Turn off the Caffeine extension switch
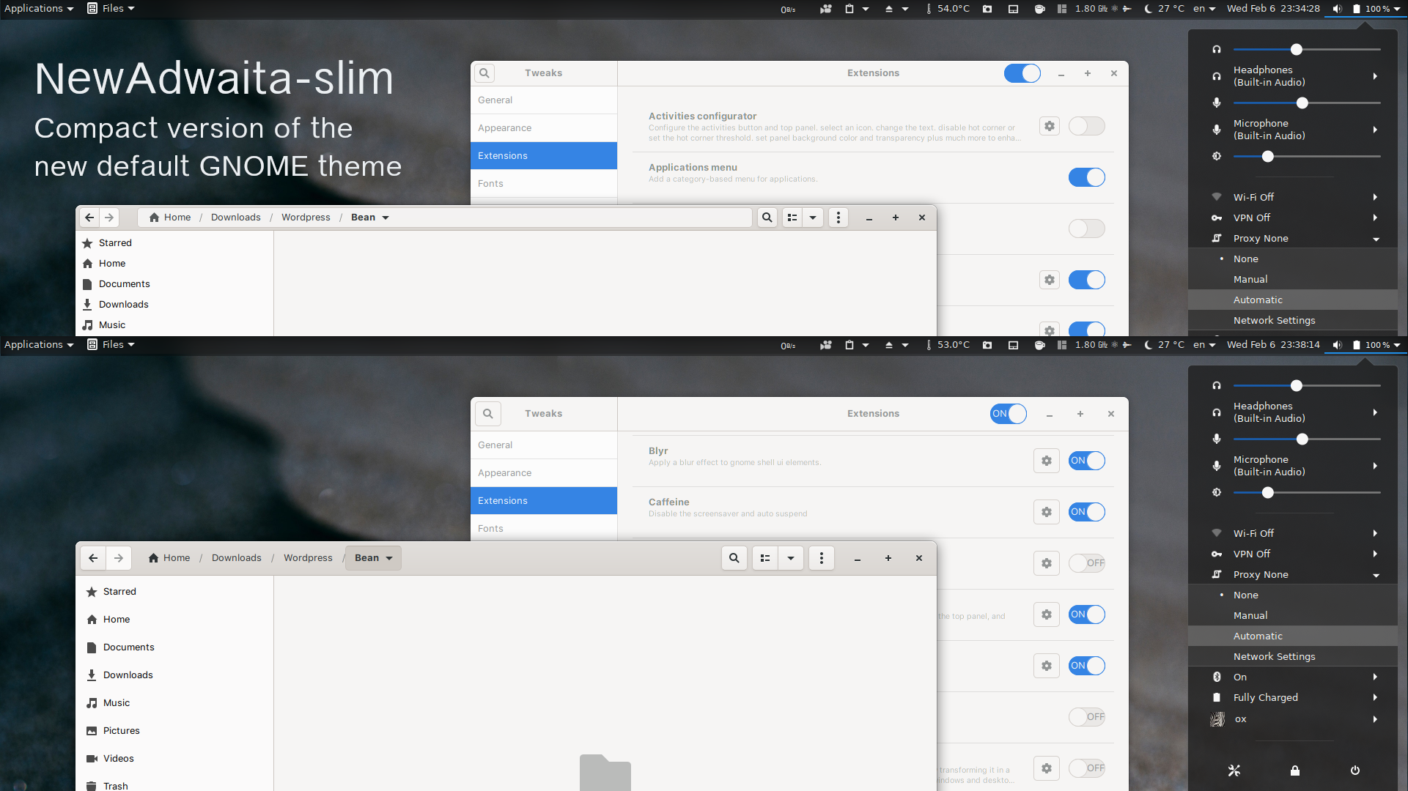The height and width of the screenshot is (791, 1408). [1086, 512]
